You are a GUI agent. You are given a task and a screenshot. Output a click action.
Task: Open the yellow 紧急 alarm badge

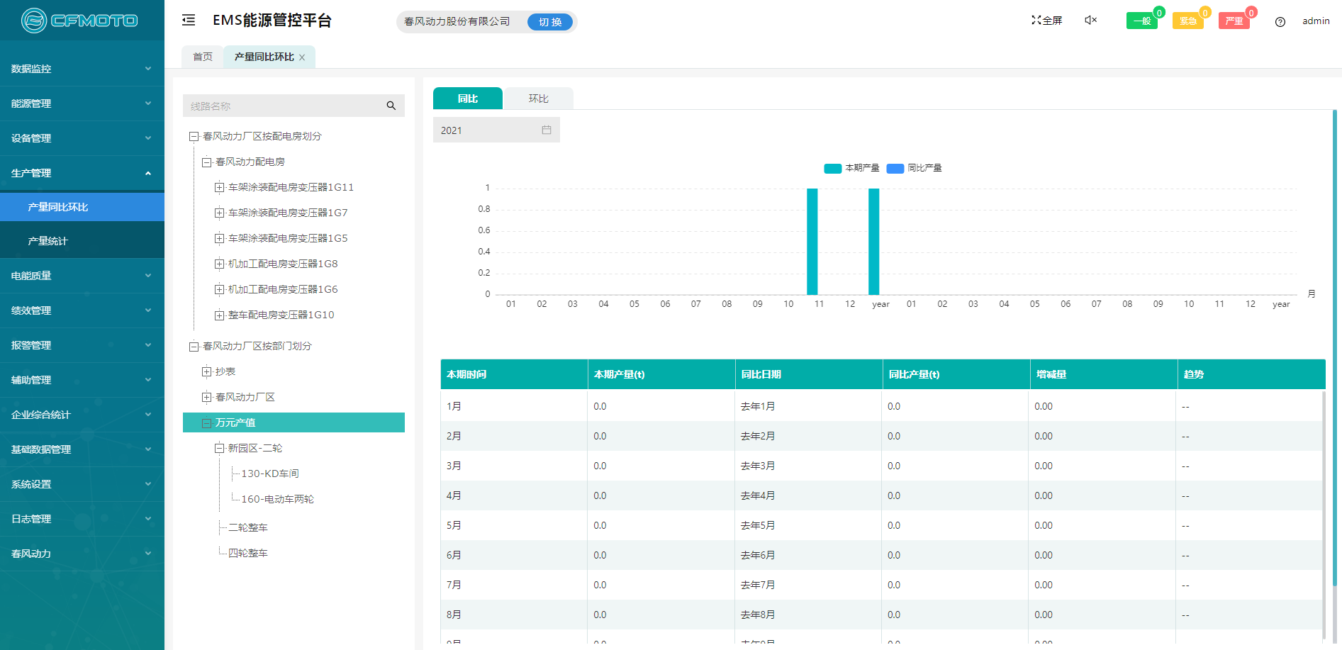click(x=1187, y=21)
